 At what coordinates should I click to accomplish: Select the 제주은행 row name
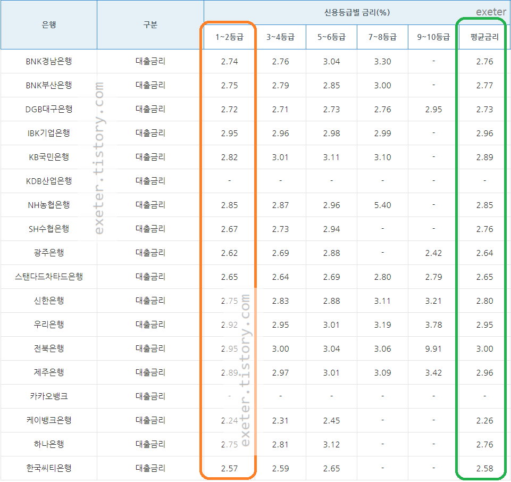[x=49, y=372]
